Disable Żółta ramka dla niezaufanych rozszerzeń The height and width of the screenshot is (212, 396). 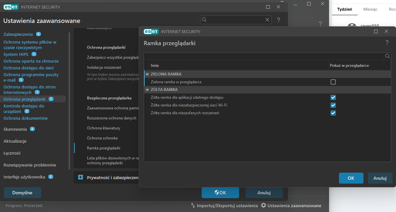click(333, 113)
